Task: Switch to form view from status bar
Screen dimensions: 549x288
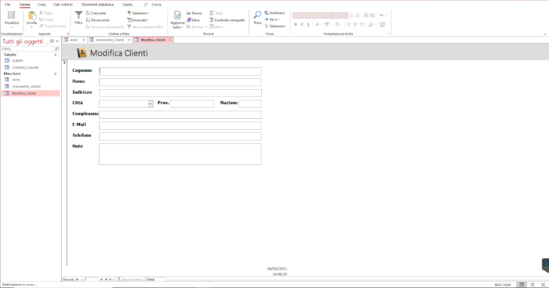Action: pos(522,285)
